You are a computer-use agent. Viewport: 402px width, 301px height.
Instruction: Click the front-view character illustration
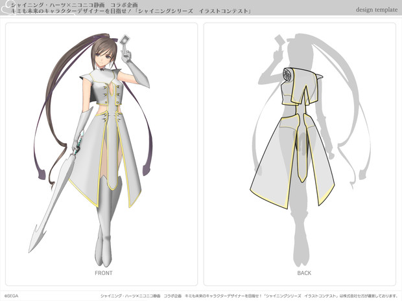(x=91, y=150)
